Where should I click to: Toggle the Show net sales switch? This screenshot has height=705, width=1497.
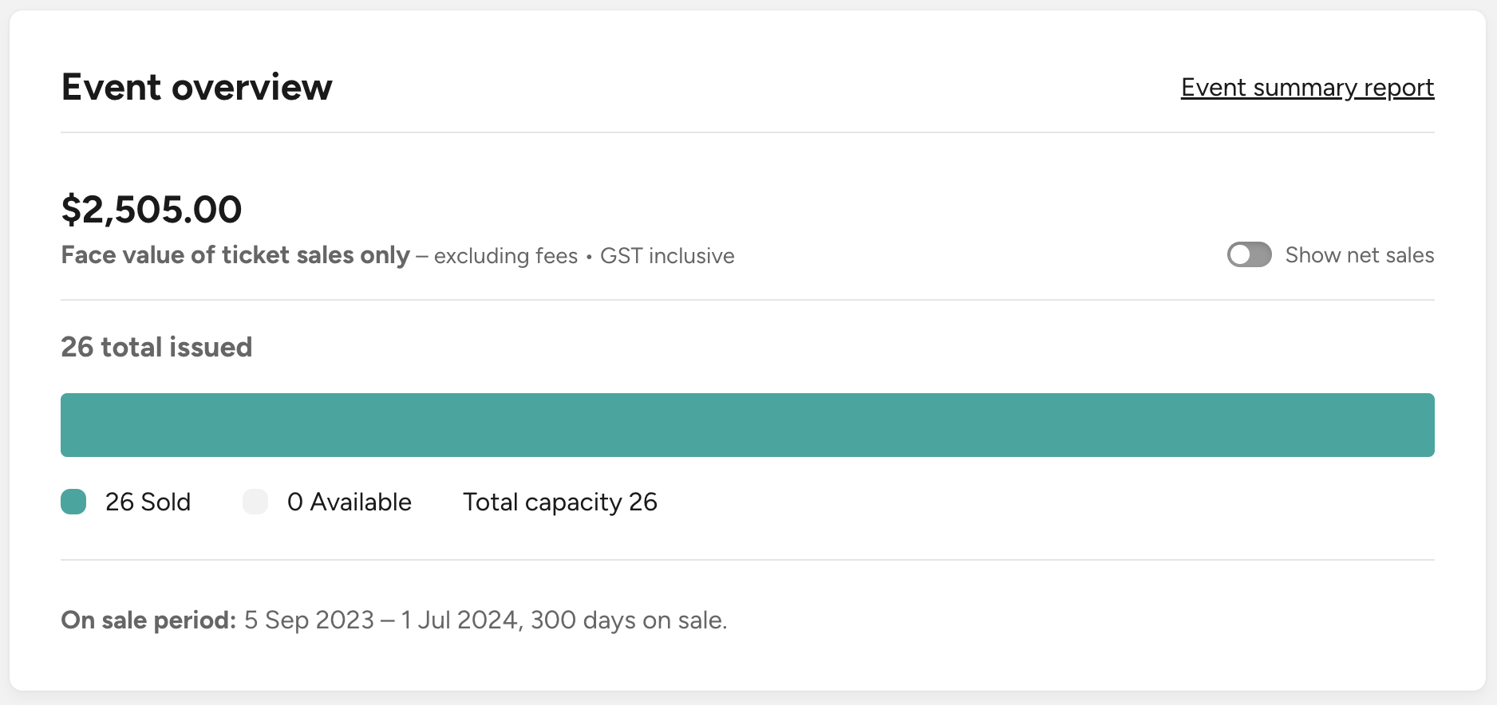click(x=1249, y=255)
